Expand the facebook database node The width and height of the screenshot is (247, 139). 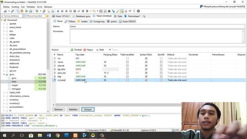coord(4,67)
